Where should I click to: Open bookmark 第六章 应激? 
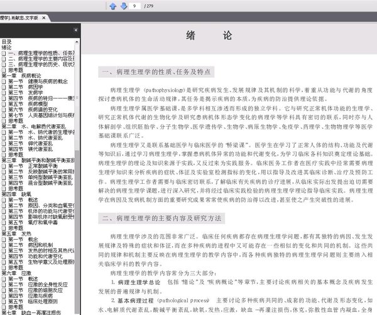click(x=16, y=273)
